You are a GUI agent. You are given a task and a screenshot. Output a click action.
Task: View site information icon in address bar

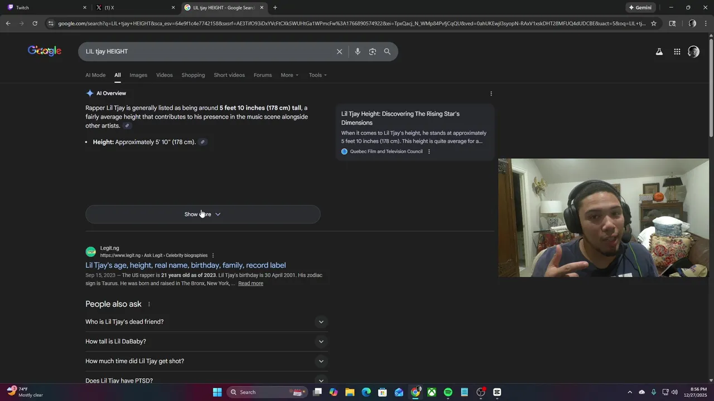tap(51, 23)
